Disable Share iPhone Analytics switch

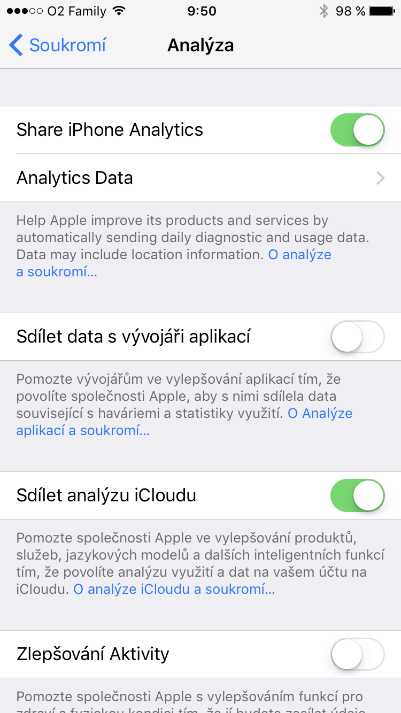pyautogui.click(x=357, y=130)
